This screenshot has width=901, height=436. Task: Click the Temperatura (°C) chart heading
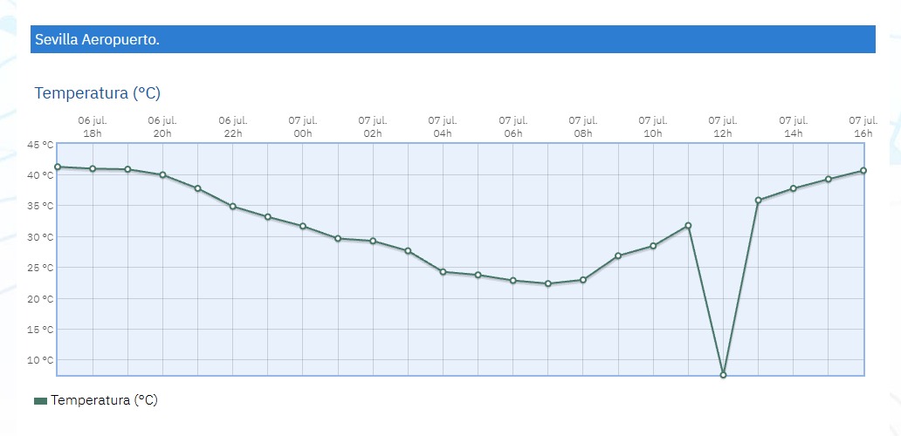pyautogui.click(x=97, y=93)
